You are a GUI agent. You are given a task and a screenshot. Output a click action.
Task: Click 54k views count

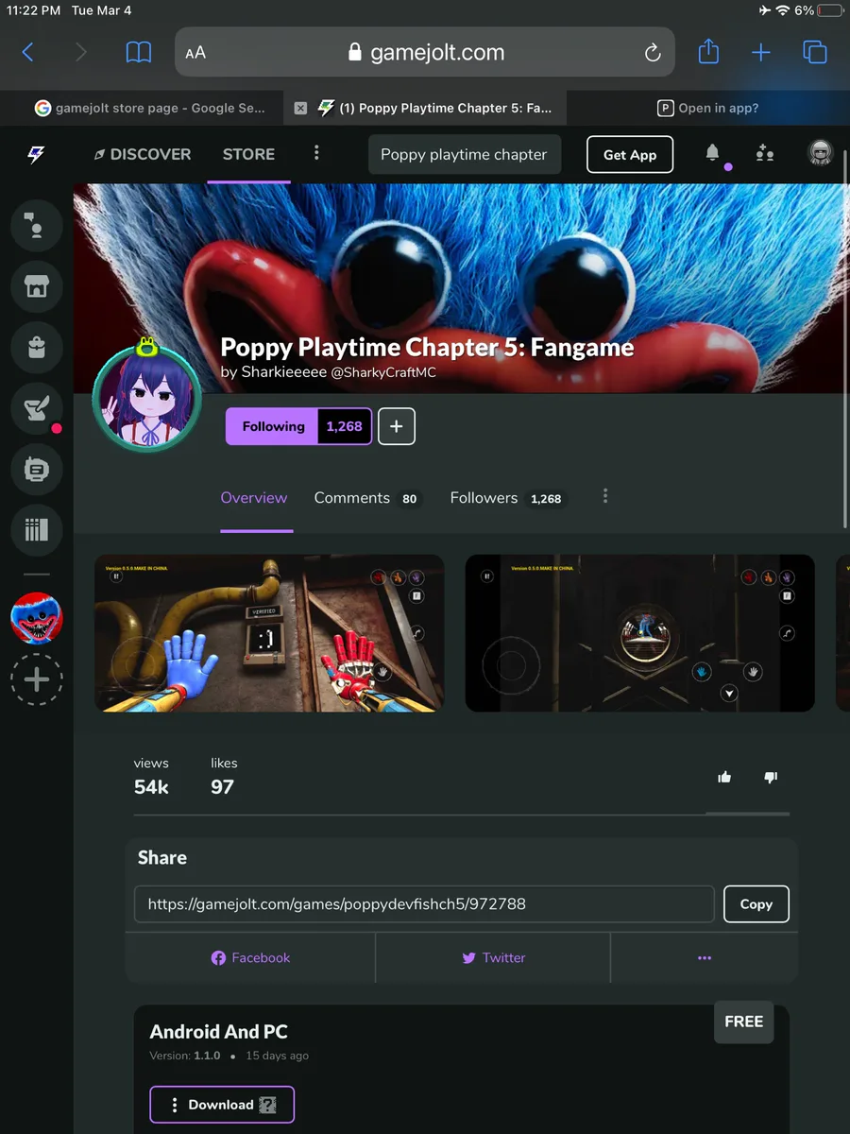point(151,787)
